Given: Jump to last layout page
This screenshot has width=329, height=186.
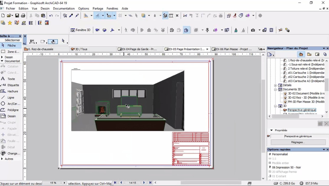Looking at the screenshot, I should [x=150, y=183].
